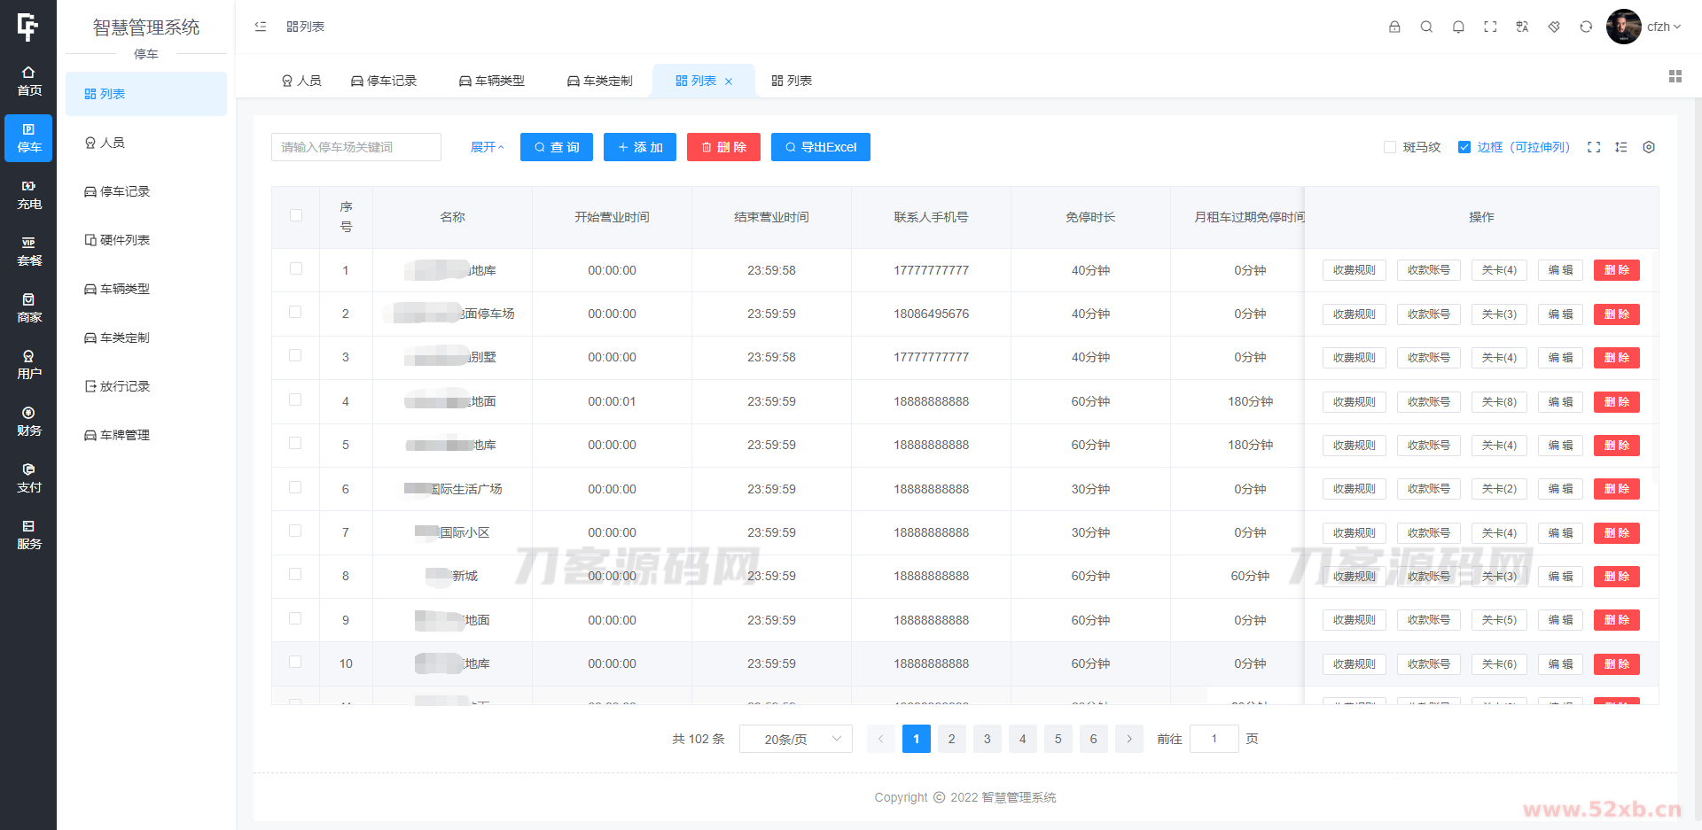Click the 导出Excel button
The width and height of the screenshot is (1702, 830).
820,147
